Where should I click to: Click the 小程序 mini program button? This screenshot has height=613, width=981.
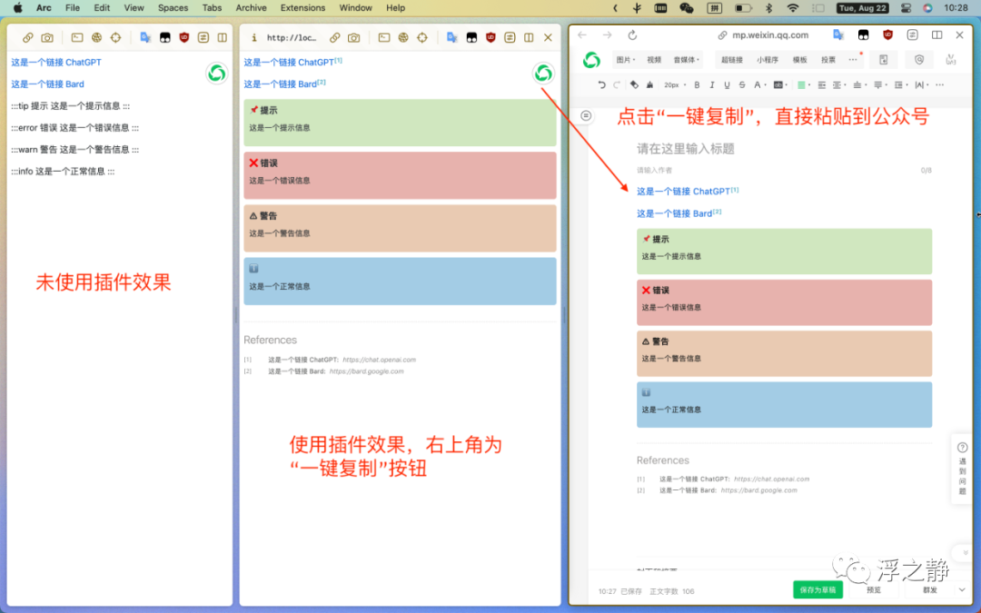tap(767, 60)
